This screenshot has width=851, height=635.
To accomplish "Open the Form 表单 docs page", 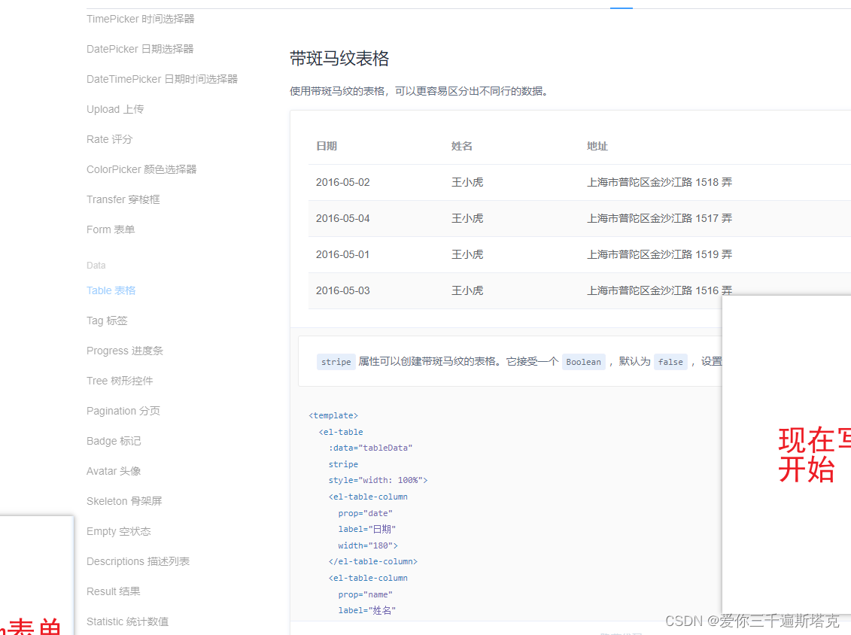I will (109, 229).
